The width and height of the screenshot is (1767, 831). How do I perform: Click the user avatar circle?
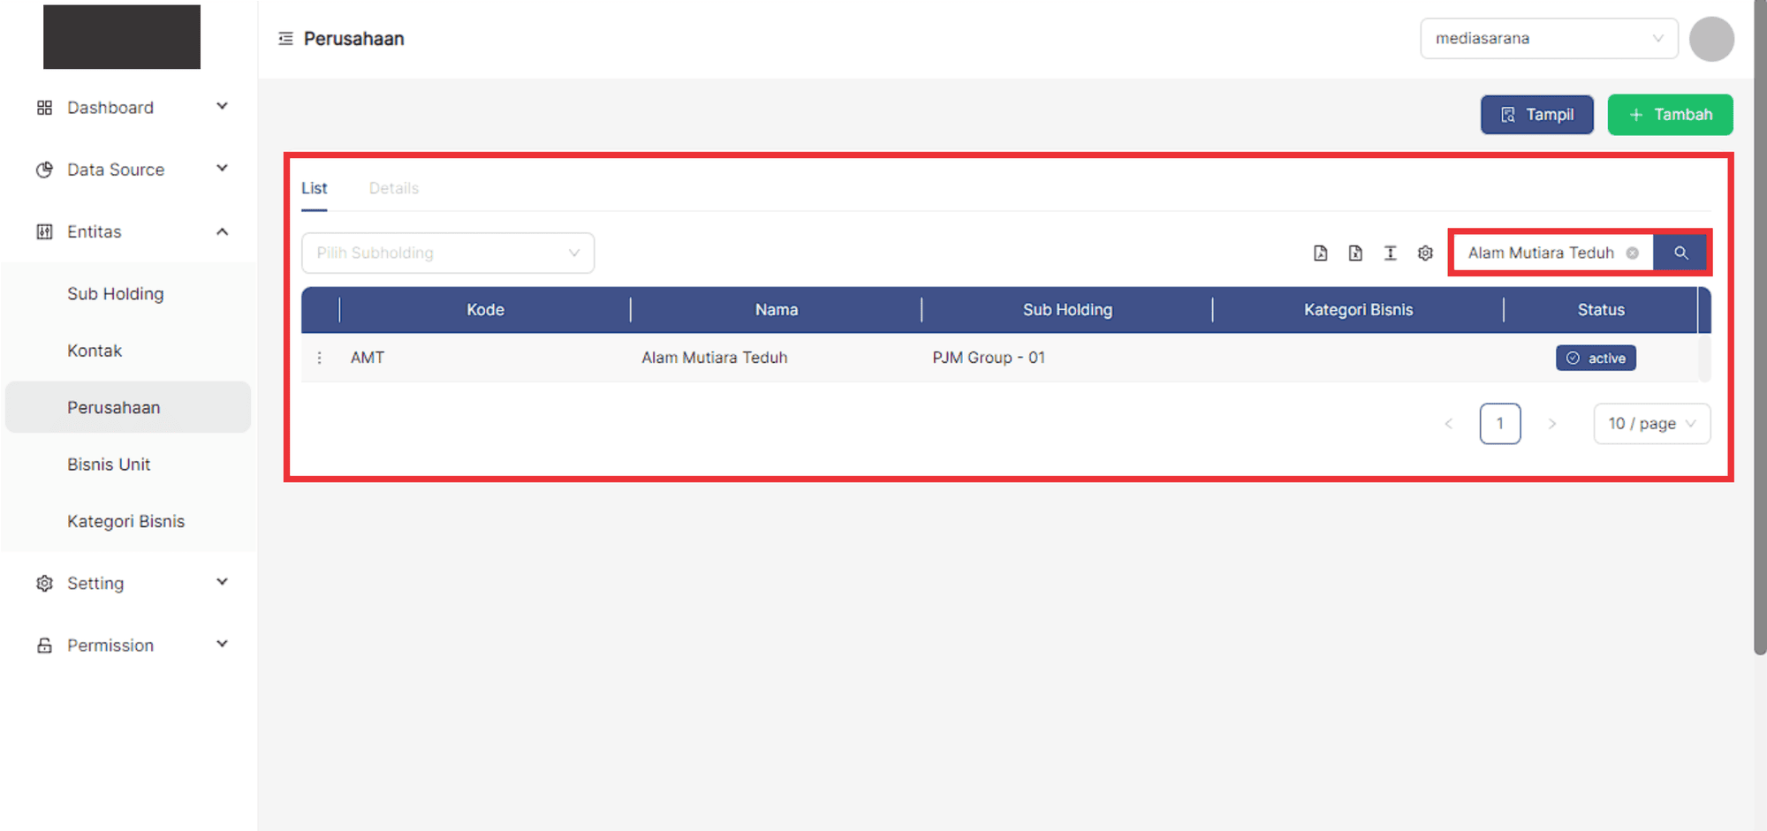[1710, 39]
